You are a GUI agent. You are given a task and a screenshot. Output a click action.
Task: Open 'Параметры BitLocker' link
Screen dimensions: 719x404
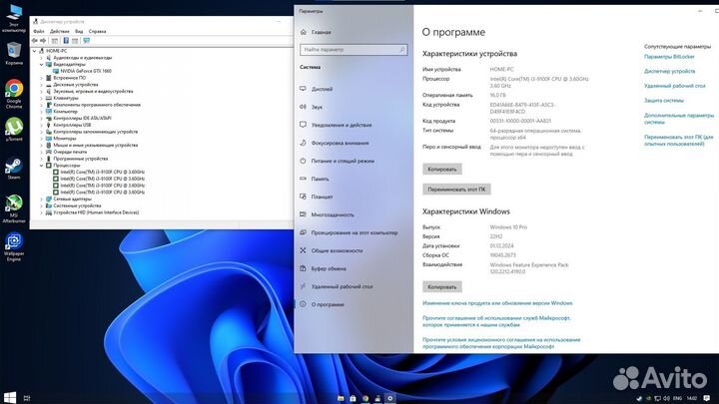(669, 57)
